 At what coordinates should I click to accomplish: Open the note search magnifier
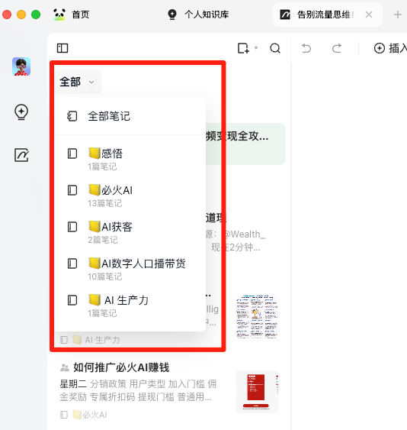tap(275, 48)
